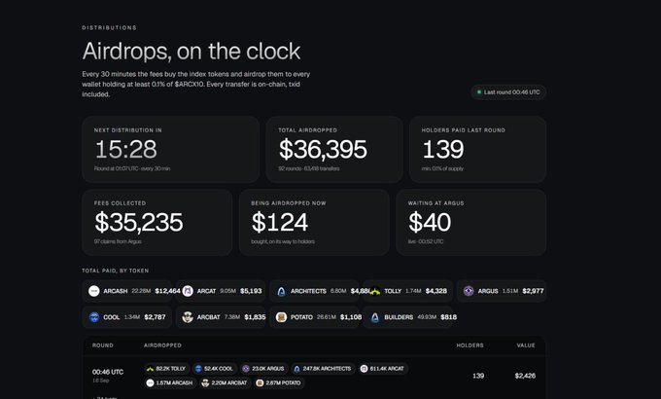Click the 139 holders cell in the round row

tap(478, 376)
